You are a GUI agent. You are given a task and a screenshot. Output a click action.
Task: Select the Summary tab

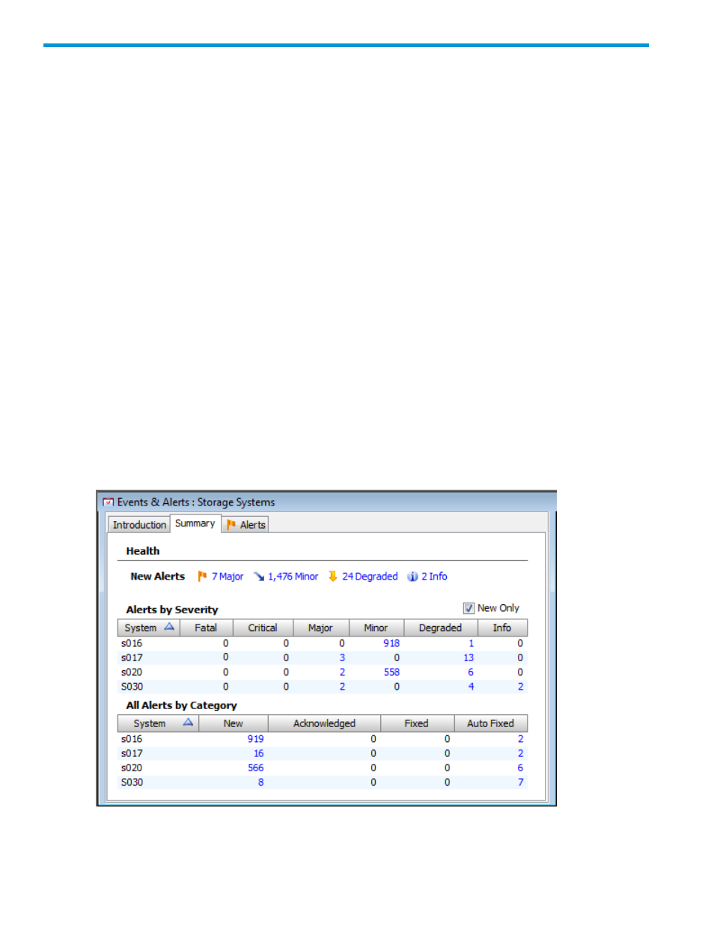(x=195, y=523)
